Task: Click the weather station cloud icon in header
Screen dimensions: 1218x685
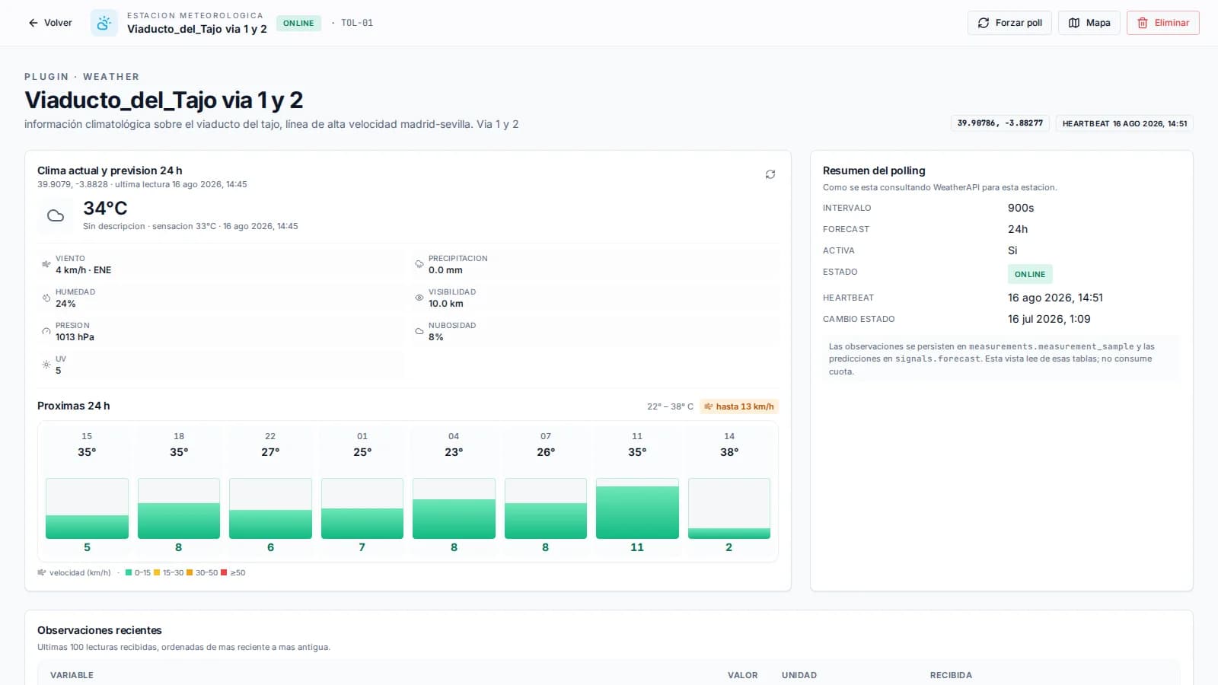Action: (104, 23)
